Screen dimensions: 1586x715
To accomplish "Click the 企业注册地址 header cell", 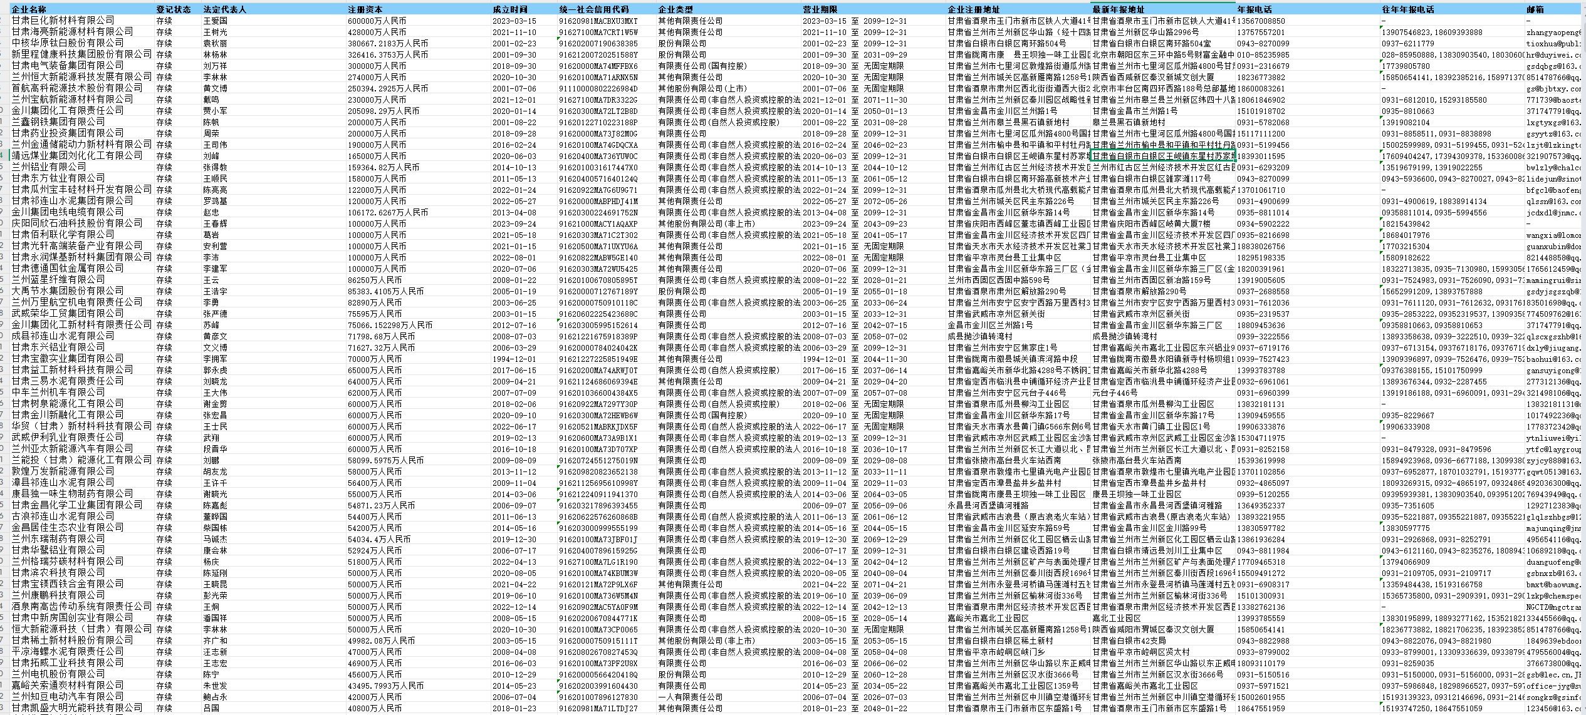I will pyautogui.click(x=973, y=9).
